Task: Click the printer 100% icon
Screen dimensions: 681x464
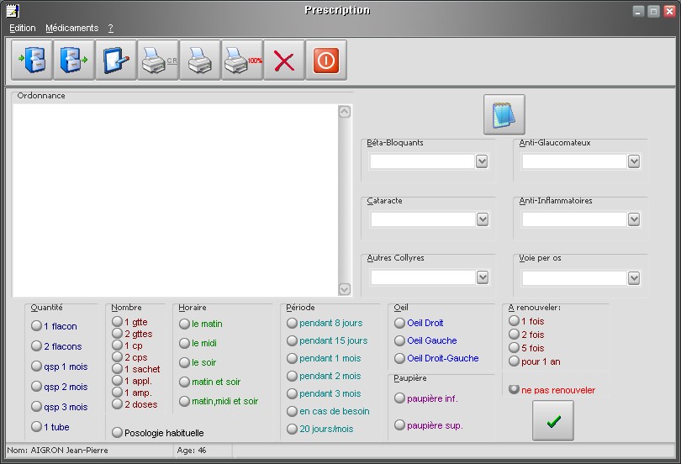Action: [x=242, y=61]
